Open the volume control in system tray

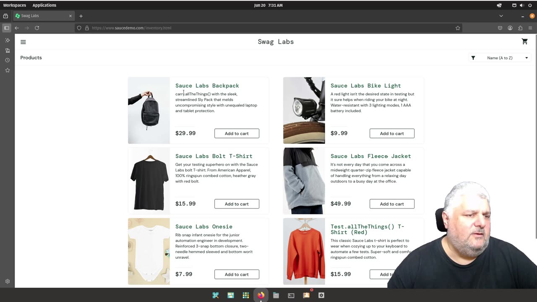(522, 5)
